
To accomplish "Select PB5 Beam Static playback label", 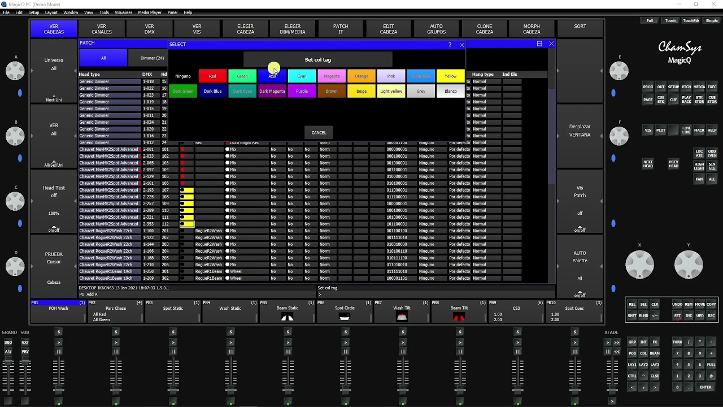I will pos(288,312).
